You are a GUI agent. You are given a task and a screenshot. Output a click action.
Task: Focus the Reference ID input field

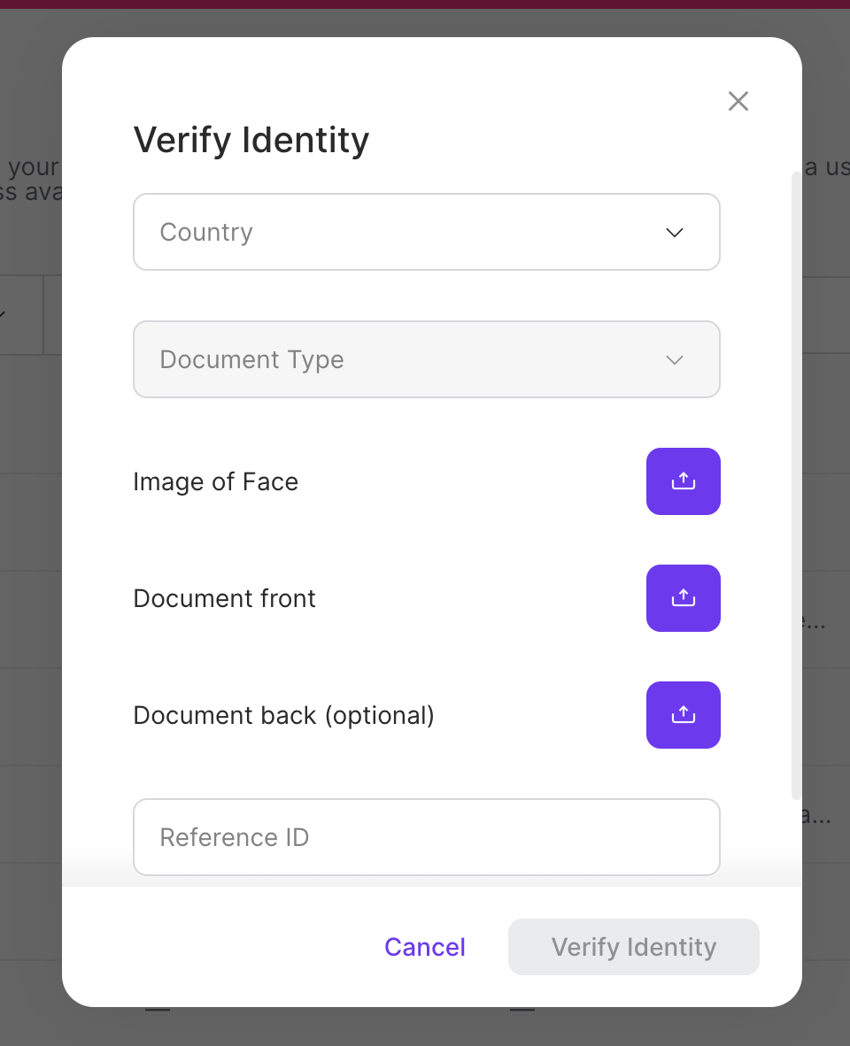(x=426, y=837)
